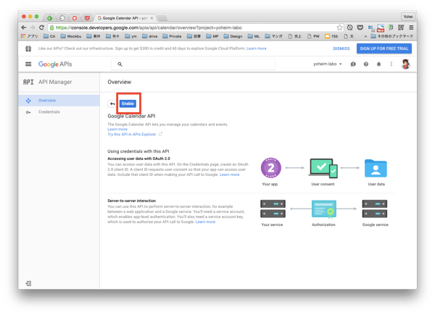Expand the bookmarks overflow chevron
435x315 pixels.
point(365,36)
